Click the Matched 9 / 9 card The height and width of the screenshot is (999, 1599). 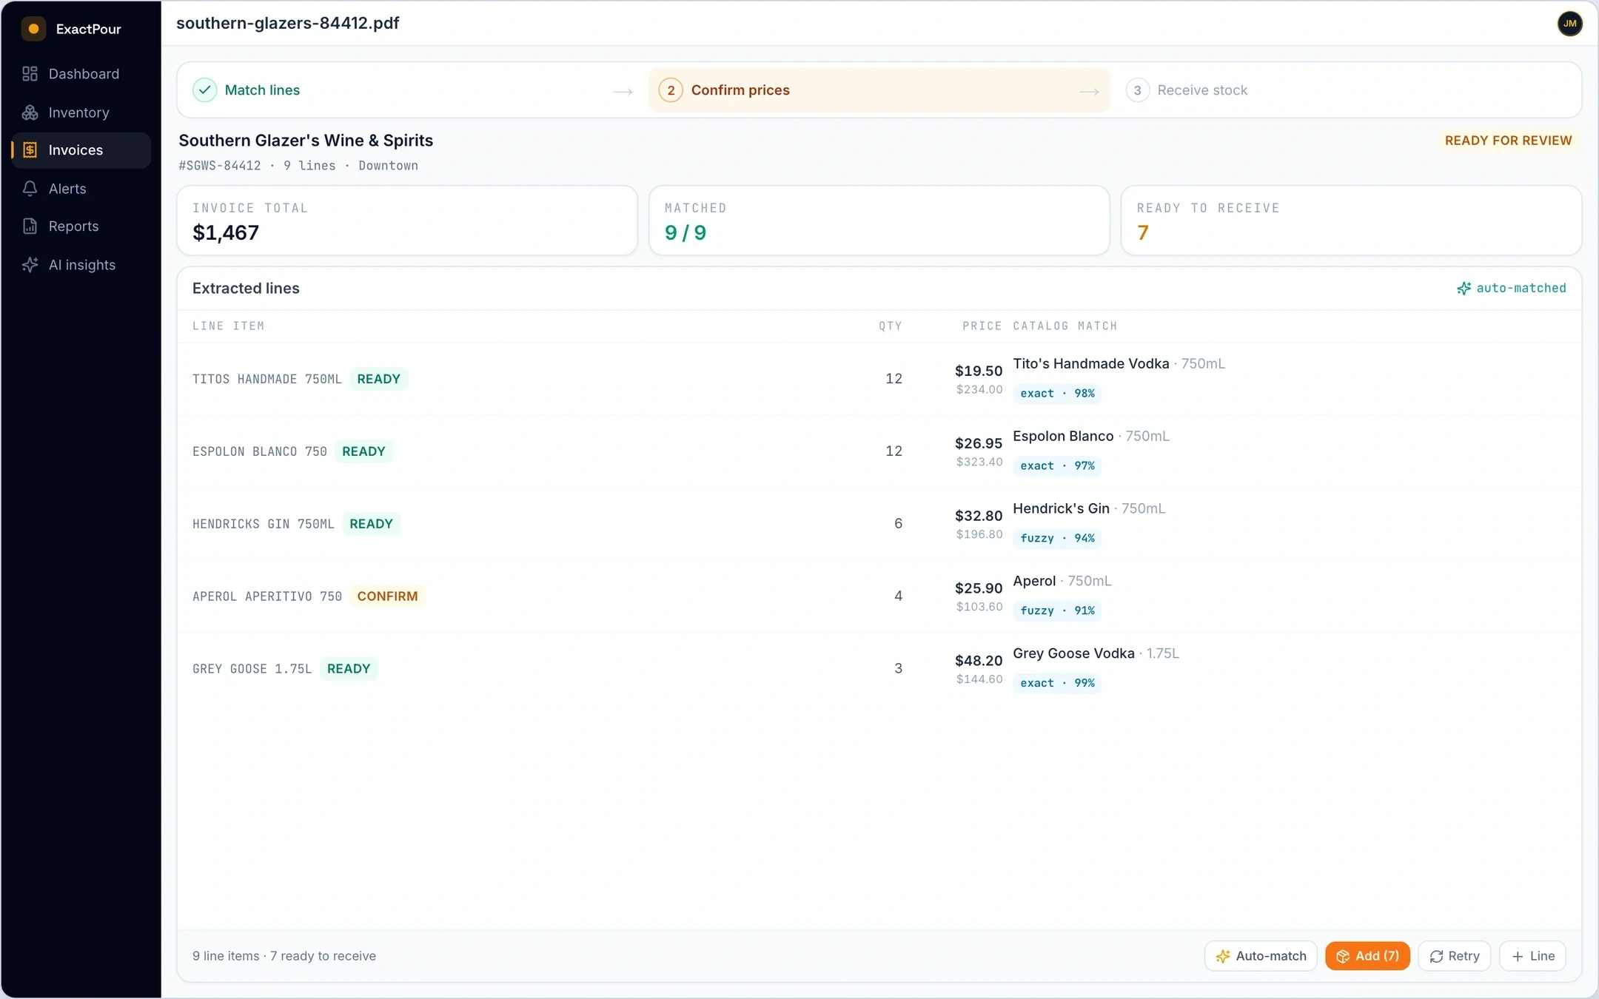point(879,221)
